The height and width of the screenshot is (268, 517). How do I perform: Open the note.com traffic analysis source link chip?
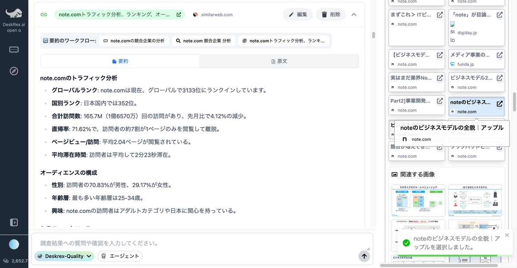click(120, 15)
